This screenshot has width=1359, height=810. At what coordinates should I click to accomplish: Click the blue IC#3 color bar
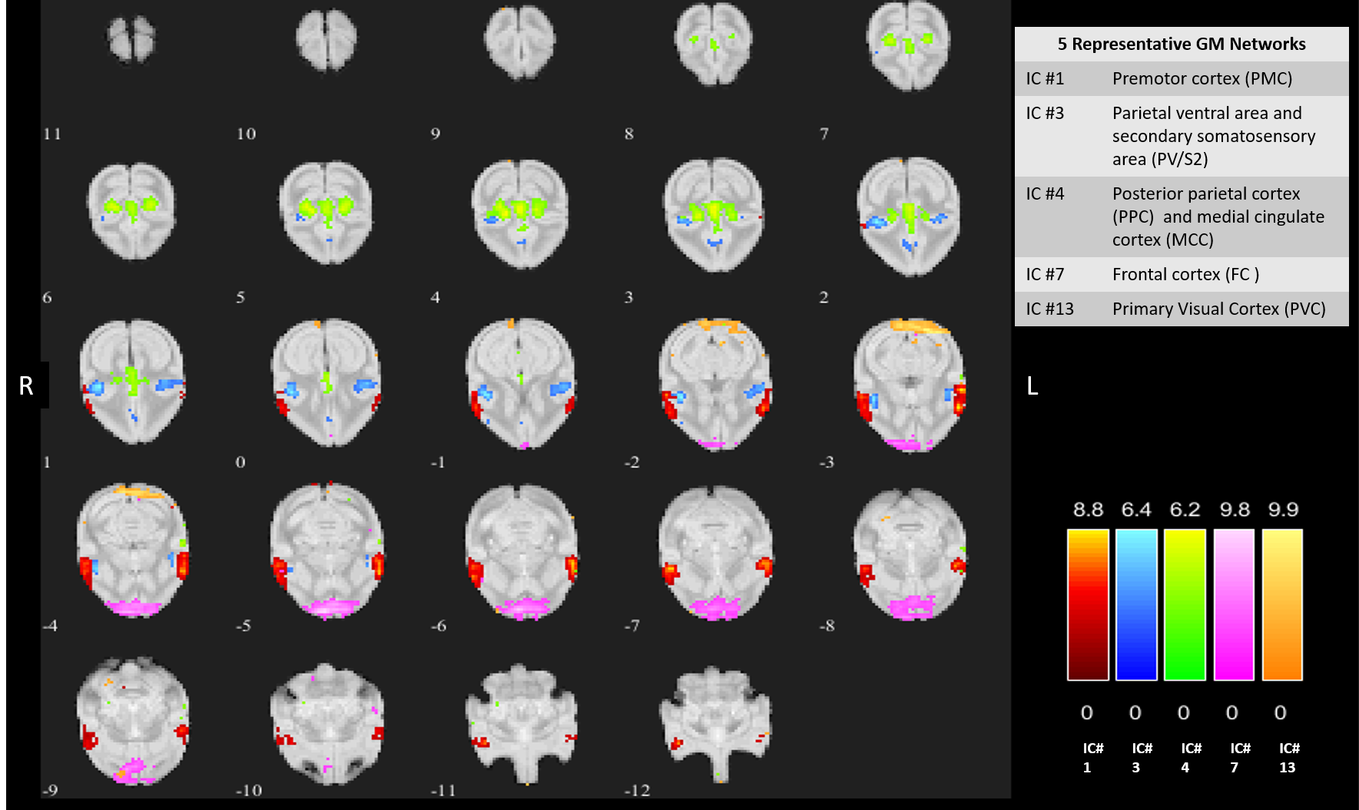1136,605
